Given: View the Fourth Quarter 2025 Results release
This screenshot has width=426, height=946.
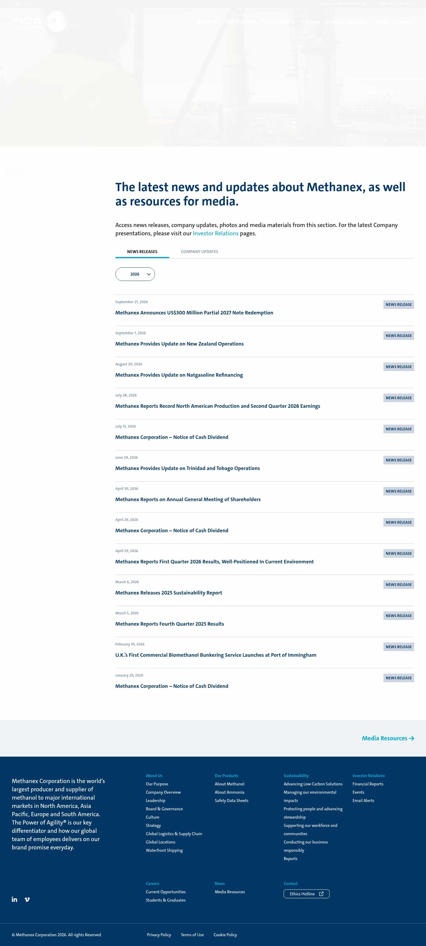Looking at the screenshot, I should (170, 624).
